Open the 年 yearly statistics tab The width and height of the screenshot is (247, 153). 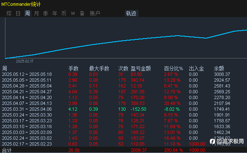click(x=54, y=13)
